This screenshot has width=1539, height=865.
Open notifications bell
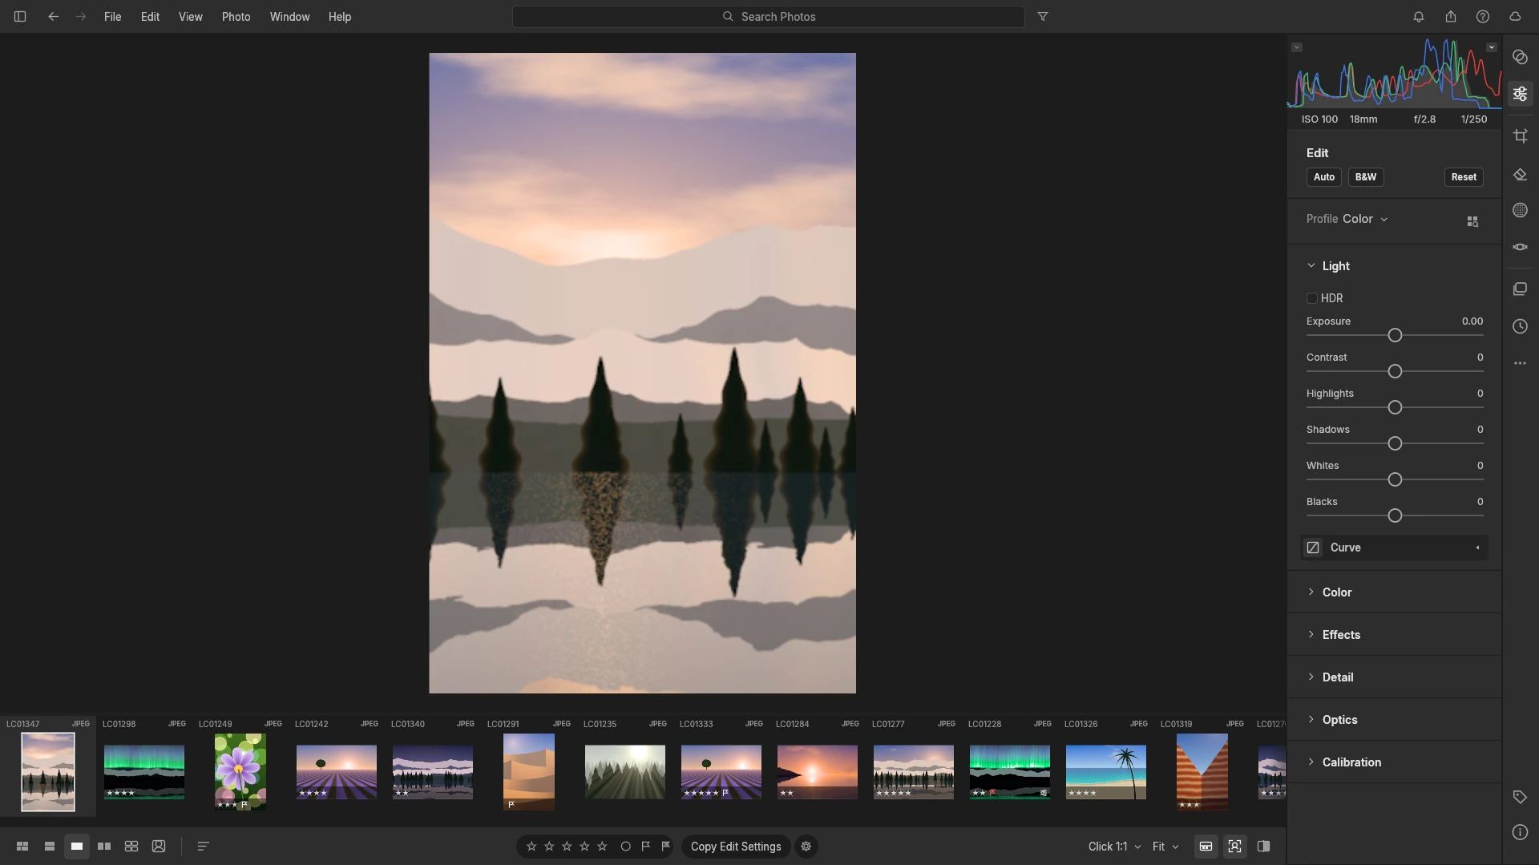point(1418,16)
